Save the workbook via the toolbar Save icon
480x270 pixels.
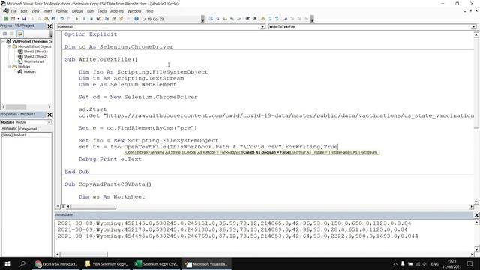(24, 19)
